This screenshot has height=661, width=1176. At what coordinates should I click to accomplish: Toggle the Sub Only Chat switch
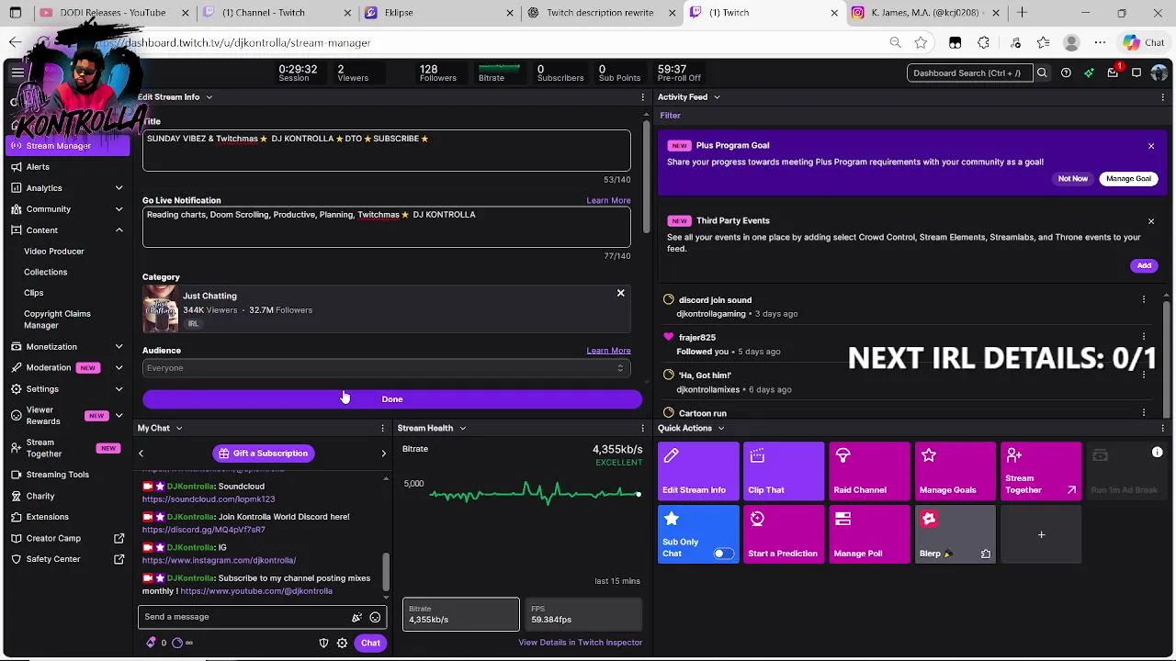(724, 554)
